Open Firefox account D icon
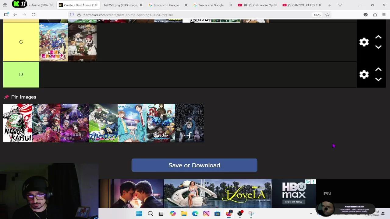Viewport: 390px width, 219px height. [366, 15]
